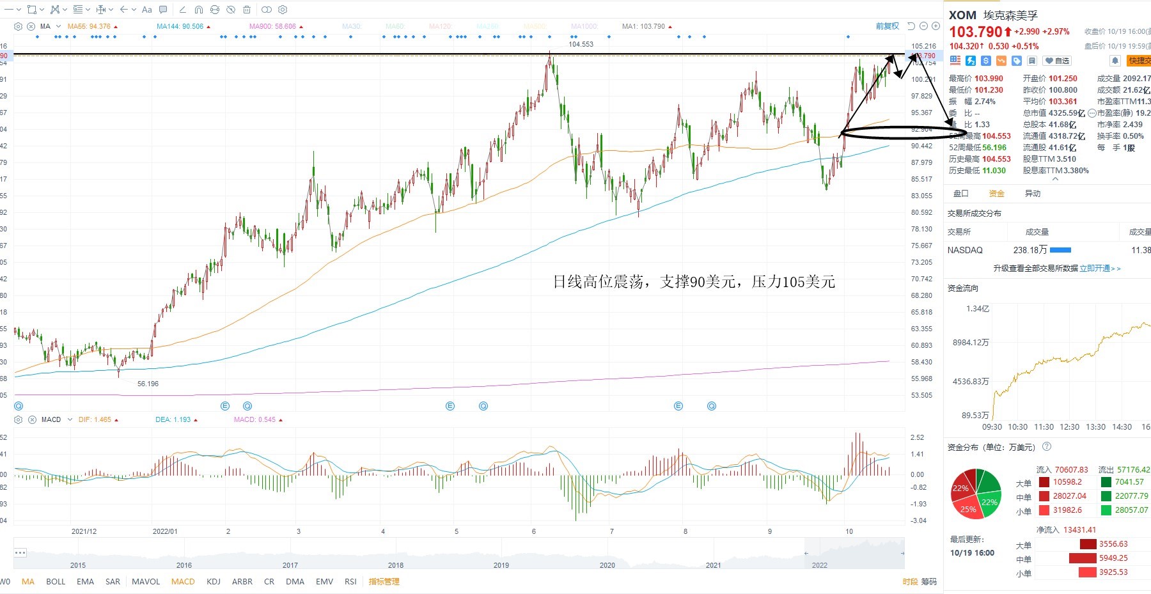Set a price alert with bell icon
Screen dimensions: 1151x594
click(1115, 60)
